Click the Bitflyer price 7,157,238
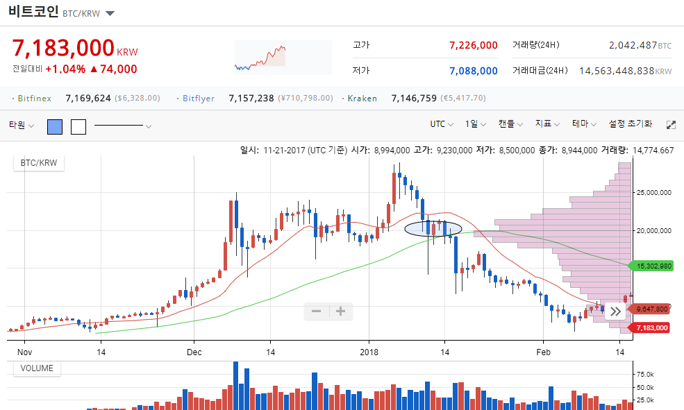Screen dimensions: 684x410 point(251,99)
